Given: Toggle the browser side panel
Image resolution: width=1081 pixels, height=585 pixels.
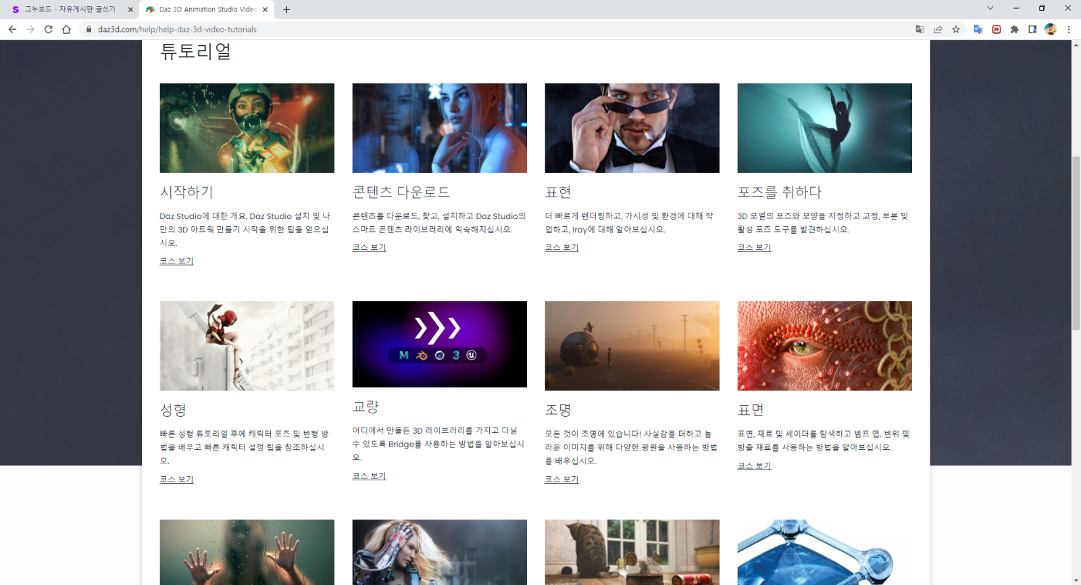Looking at the screenshot, I should click(1032, 29).
